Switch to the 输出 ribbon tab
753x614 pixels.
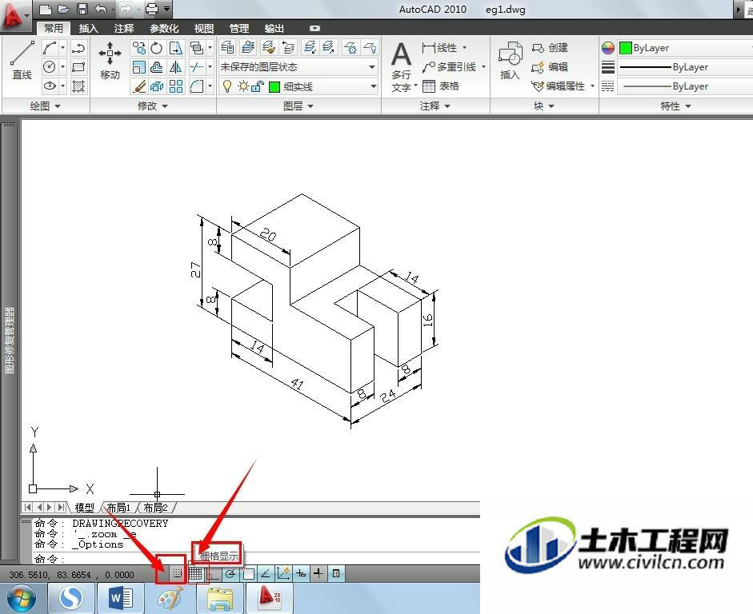[x=274, y=28]
